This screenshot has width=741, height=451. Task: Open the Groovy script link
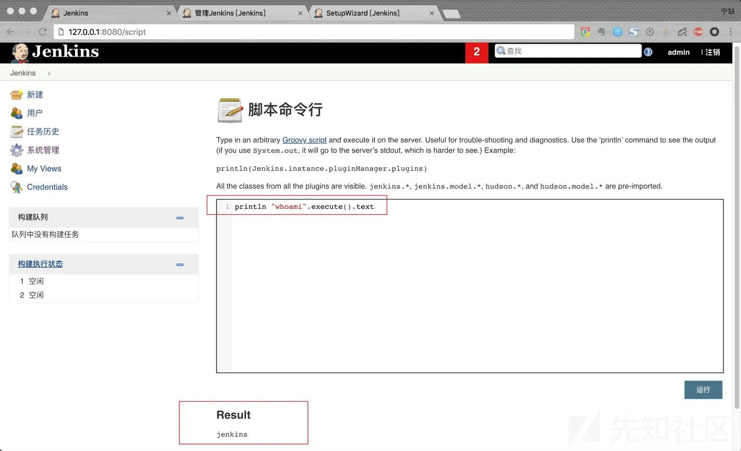304,140
